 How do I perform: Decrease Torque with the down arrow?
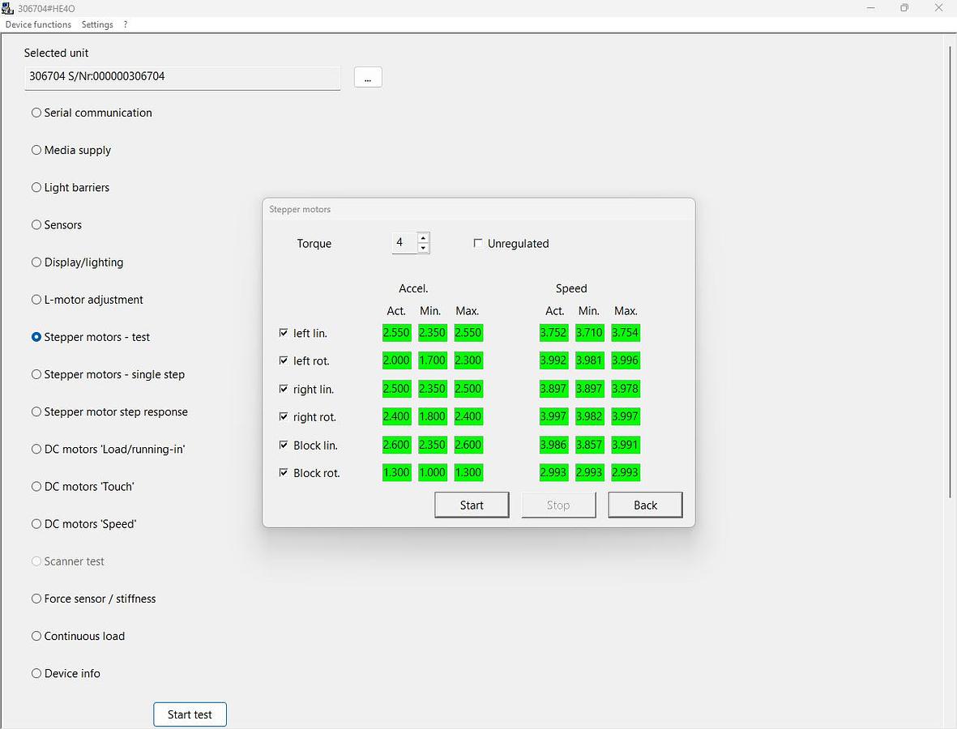[x=423, y=248]
